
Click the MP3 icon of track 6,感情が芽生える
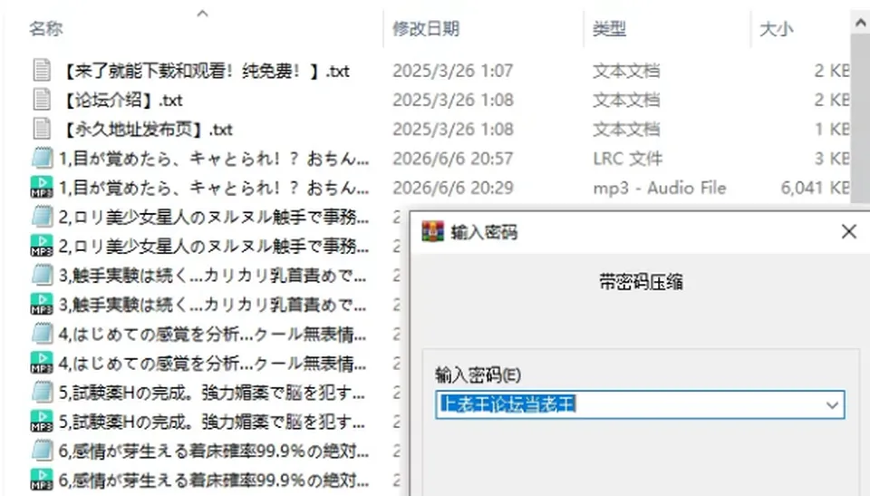42,481
